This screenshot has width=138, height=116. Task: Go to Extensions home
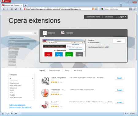(93, 17)
